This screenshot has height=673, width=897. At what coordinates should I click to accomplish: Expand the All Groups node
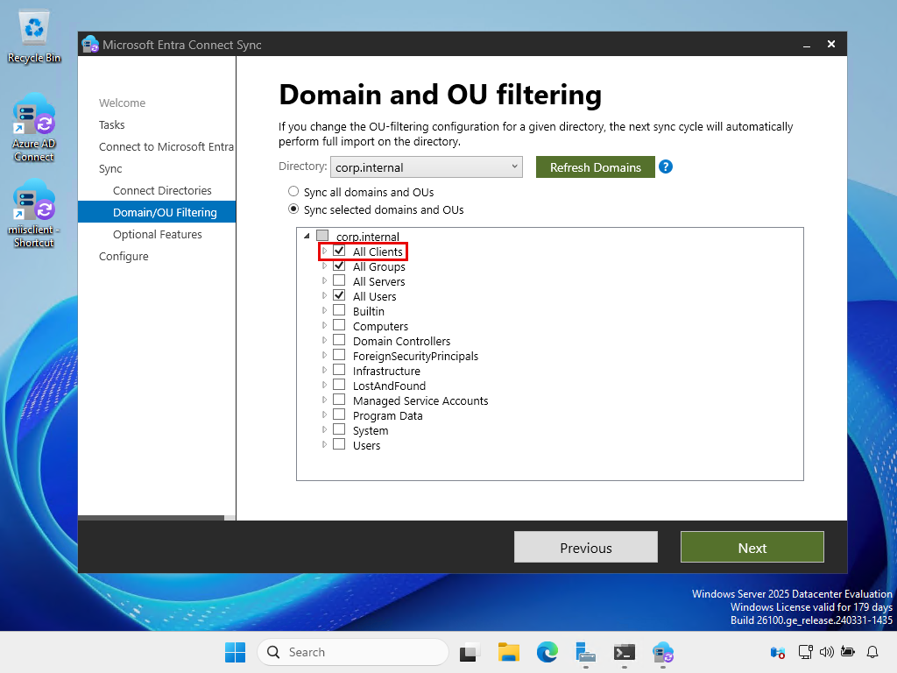point(324,266)
